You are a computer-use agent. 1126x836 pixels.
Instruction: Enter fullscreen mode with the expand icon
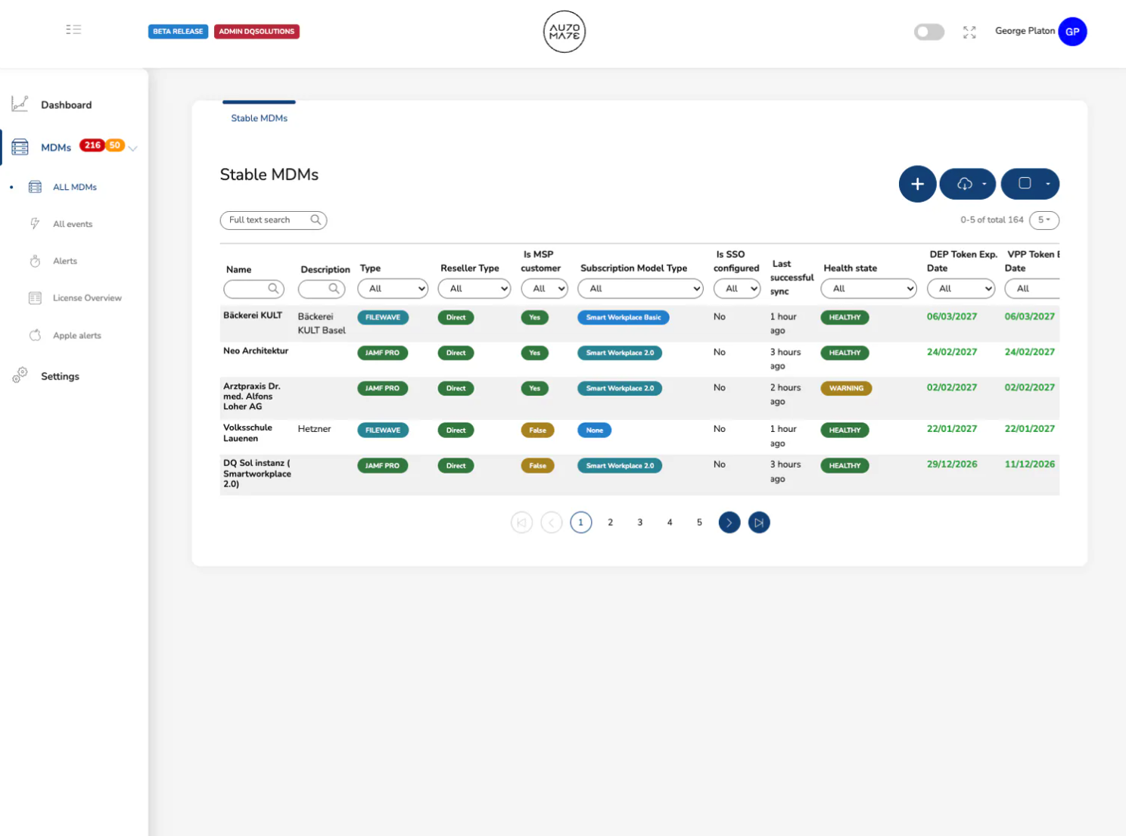click(x=969, y=32)
